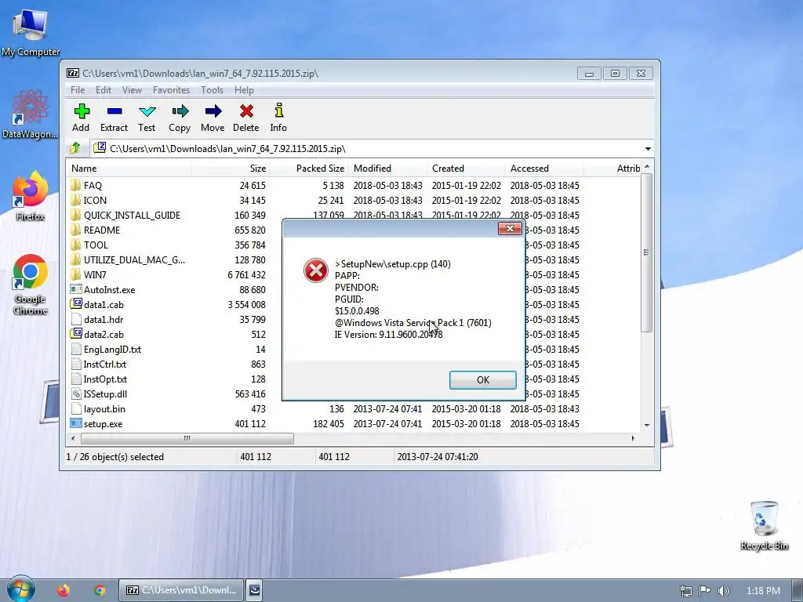Click the Move toolbar icon
Viewport: 803px width, 602px height.
coord(213,111)
